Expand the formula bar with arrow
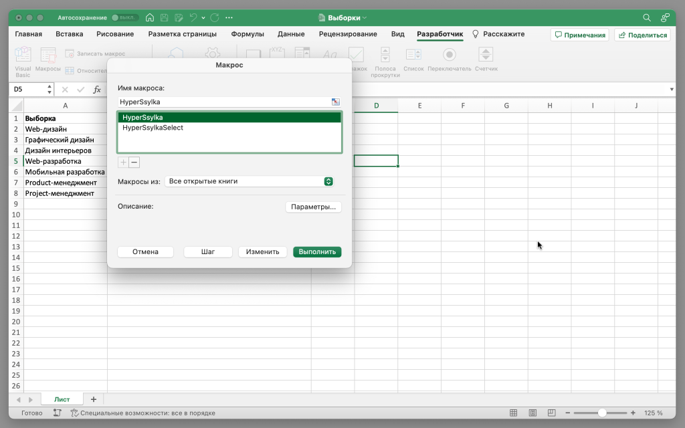The width and height of the screenshot is (685, 428). (x=672, y=90)
